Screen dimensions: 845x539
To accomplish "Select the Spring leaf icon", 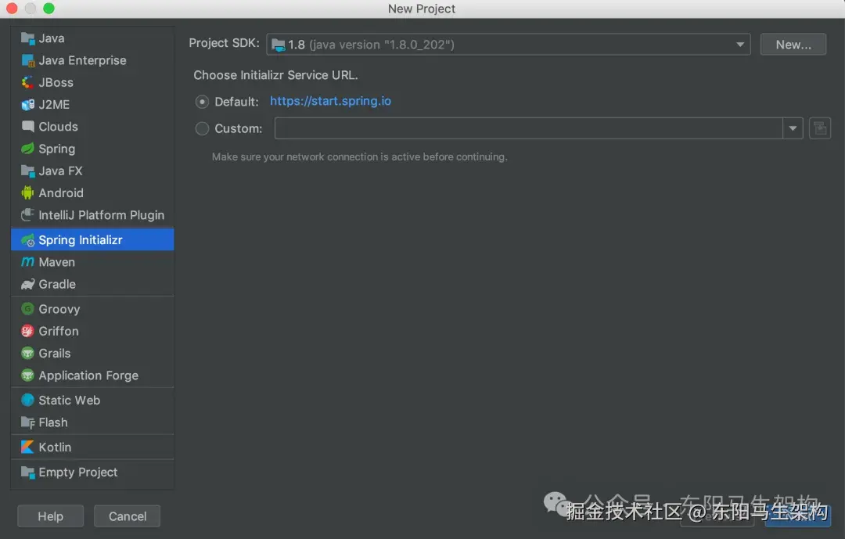I will (27, 149).
